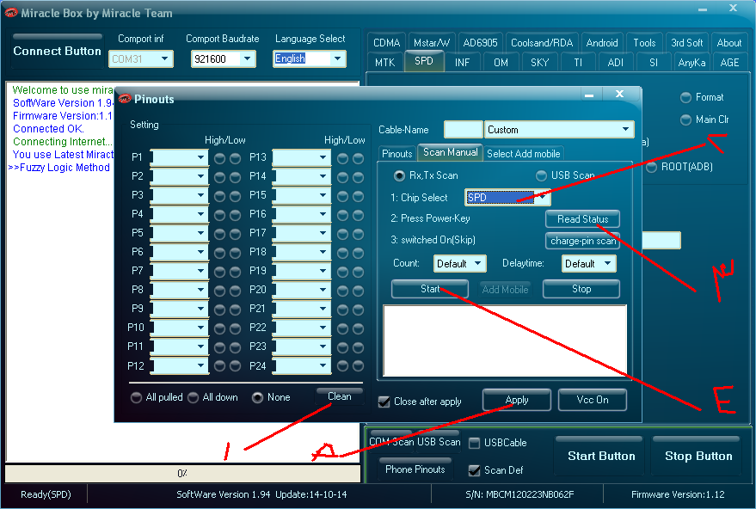Open the P7 pin dropdown
The height and width of the screenshot is (509, 756).
click(201, 271)
